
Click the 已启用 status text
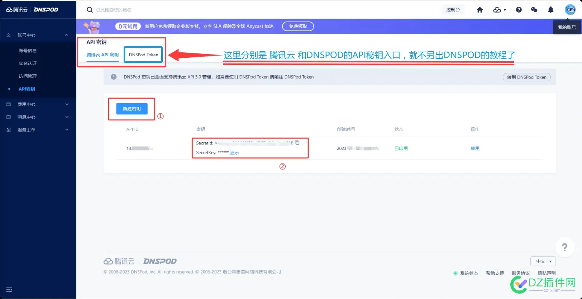pos(401,148)
